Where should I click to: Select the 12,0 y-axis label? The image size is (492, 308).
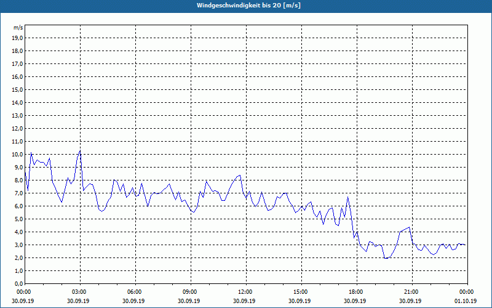coord(18,129)
